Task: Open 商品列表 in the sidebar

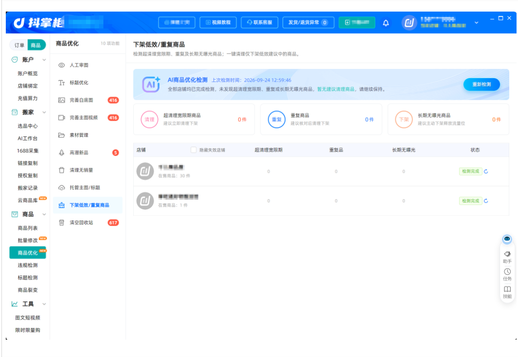Action: tap(28, 228)
